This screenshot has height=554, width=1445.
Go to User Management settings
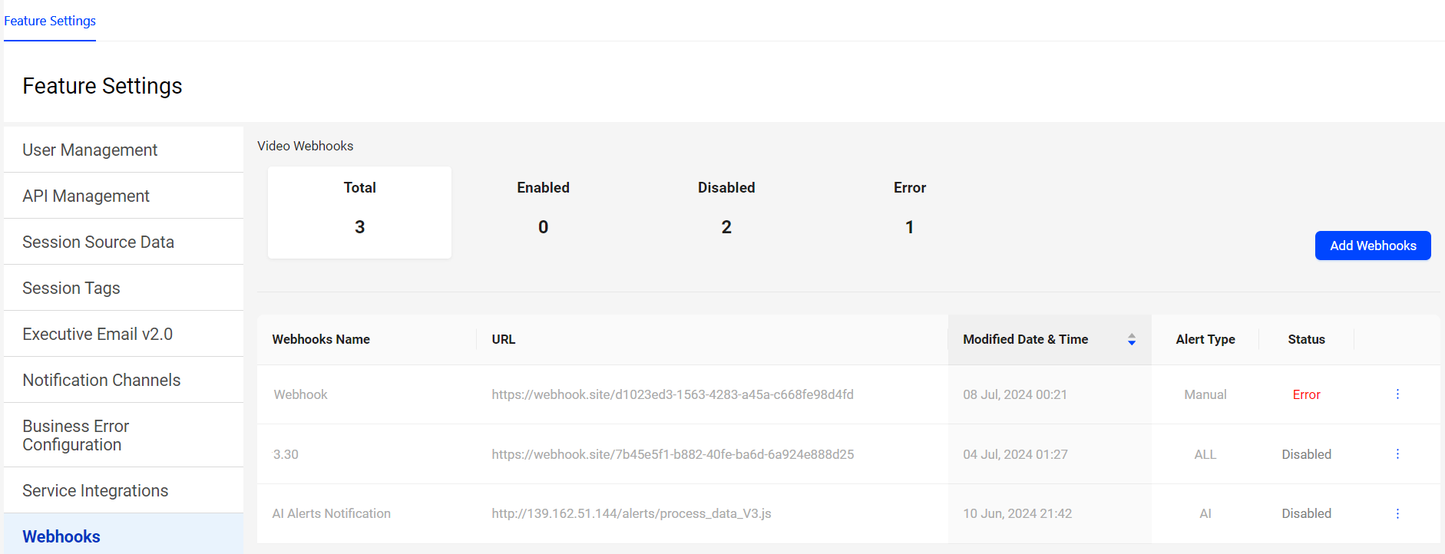point(90,150)
